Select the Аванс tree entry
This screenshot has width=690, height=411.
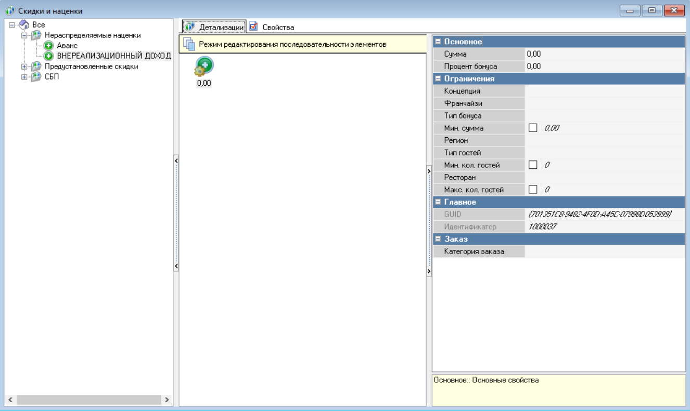click(67, 46)
